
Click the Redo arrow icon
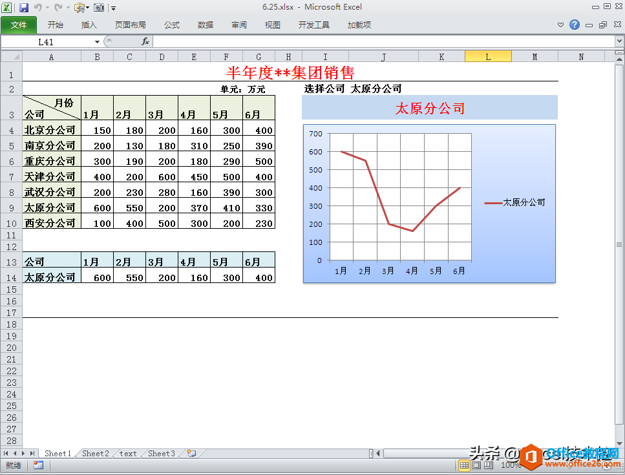[58, 7]
